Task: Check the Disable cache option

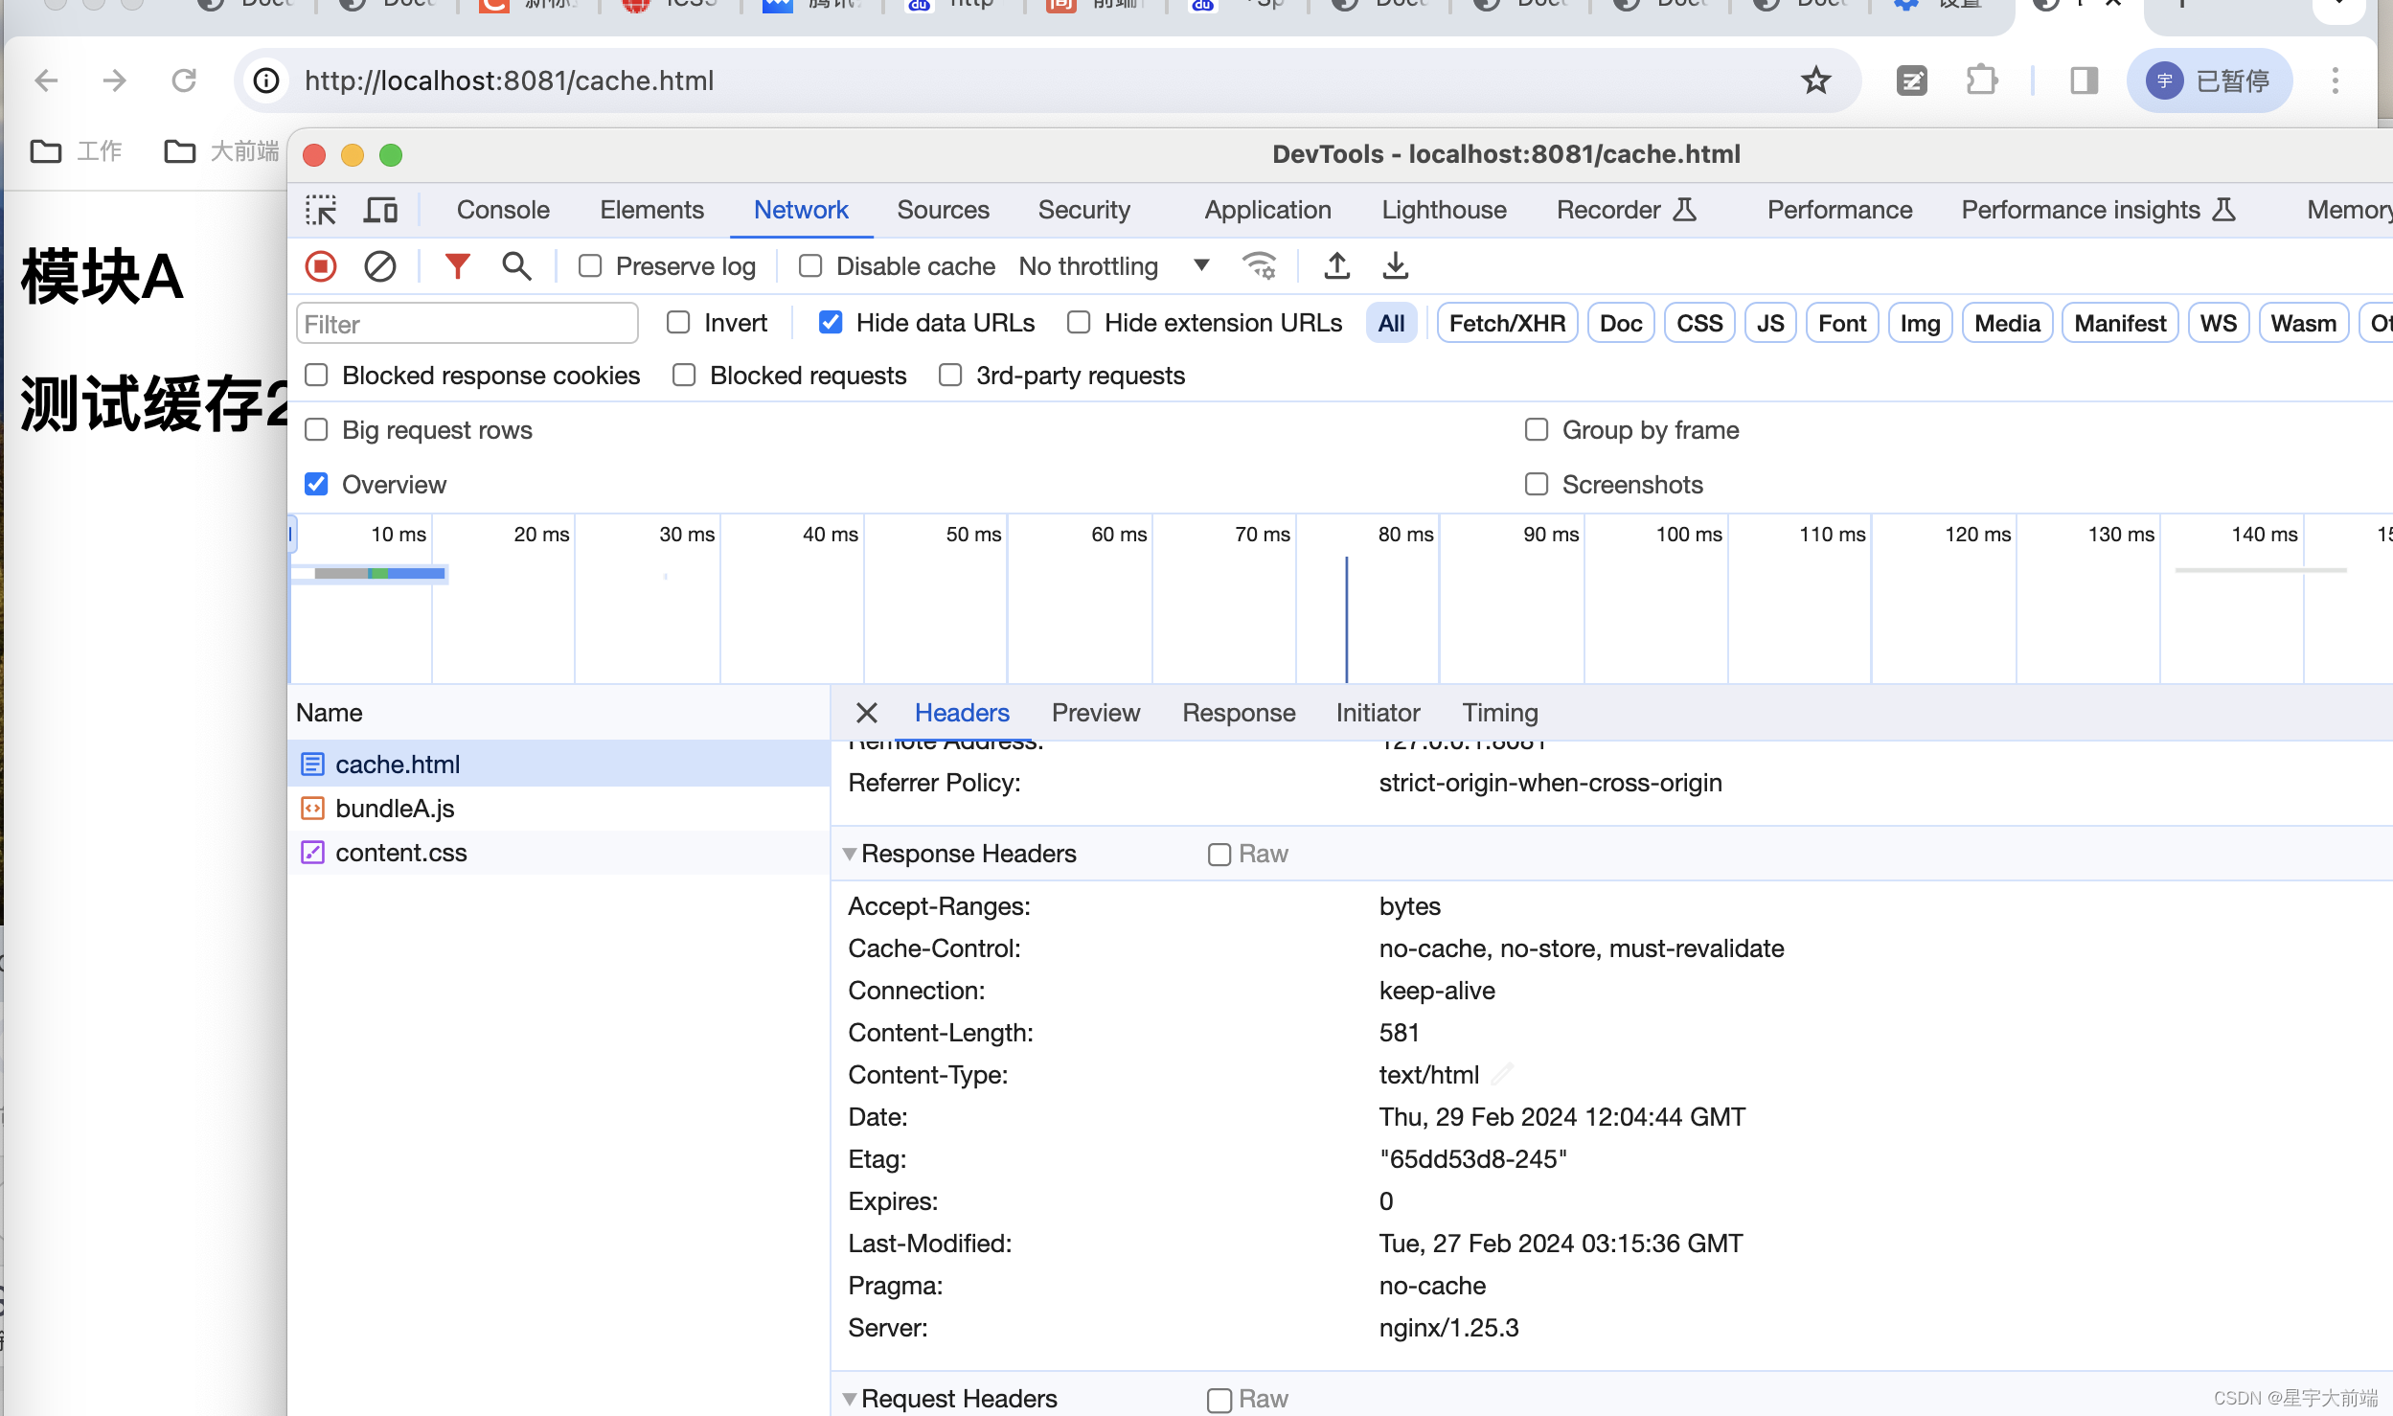Action: (810, 266)
